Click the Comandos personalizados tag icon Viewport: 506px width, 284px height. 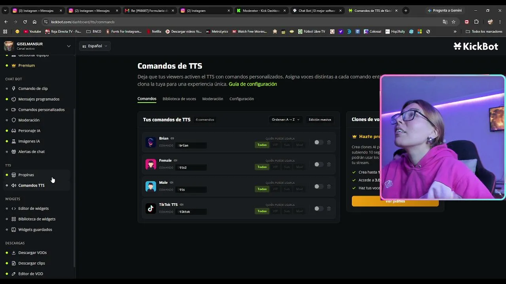(14, 110)
